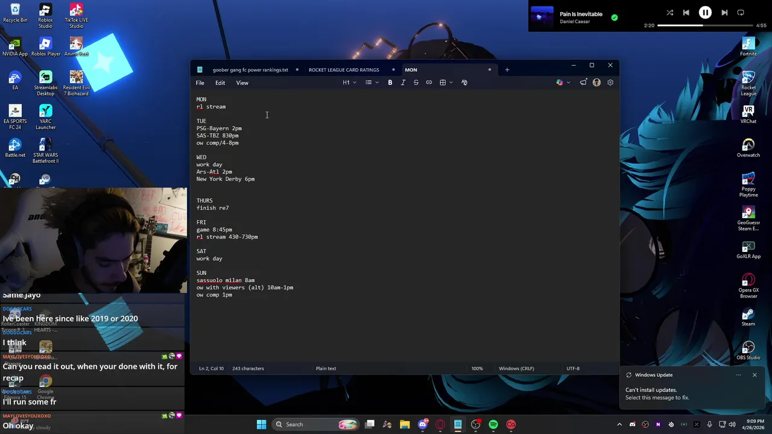The width and height of the screenshot is (772, 434).
Task: Open the Notepad account profile picture
Action: click(596, 83)
